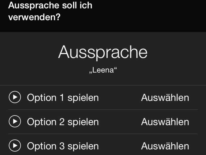Tap the separator between Option 1 and Option 2
The image size is (206, 155).
(103, 109)
